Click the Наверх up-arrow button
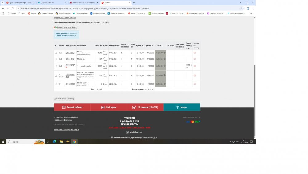The height and width of the screenshot is (174, 308). [x=181, y=107]
